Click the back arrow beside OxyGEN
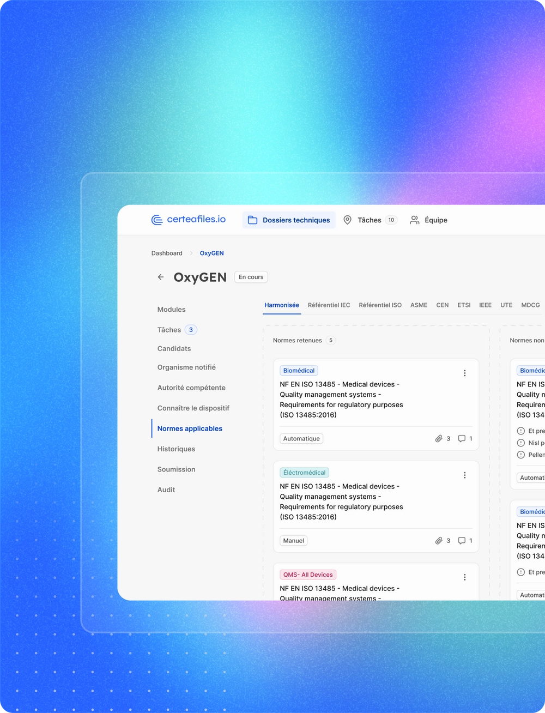 (x=161, y=277)
